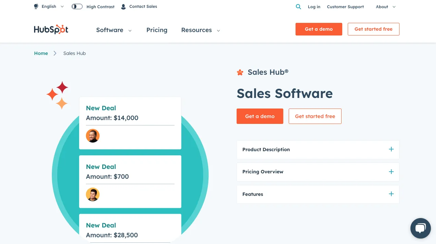Click Get a demo under Sales Software
This screenshot has height=244, width=436.
click(260, 116)
